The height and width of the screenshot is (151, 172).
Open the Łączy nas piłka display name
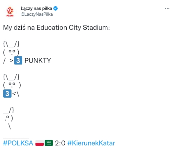36,9
